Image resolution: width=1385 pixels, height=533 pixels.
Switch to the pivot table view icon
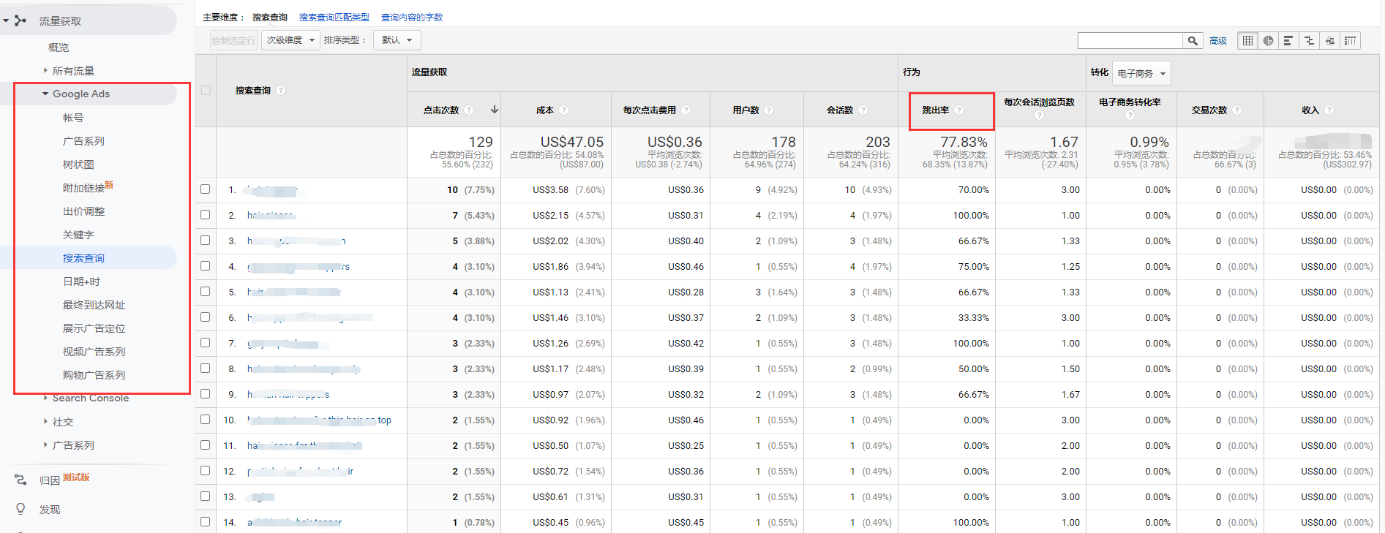(1350, 41)
